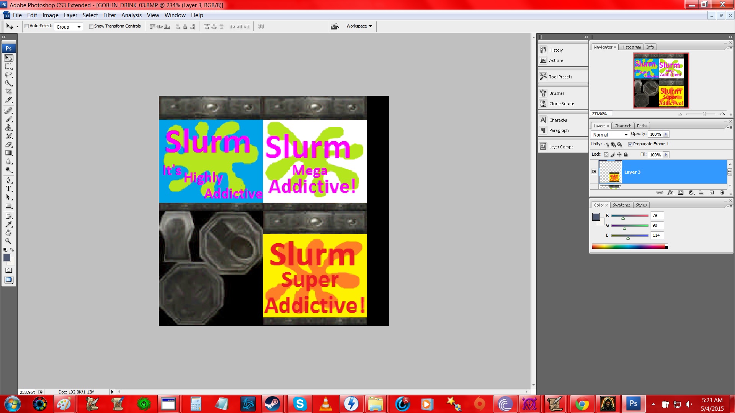Open the adjustment layer menu
Viewport: 735px width, 413px height.
tap(691, 192)
